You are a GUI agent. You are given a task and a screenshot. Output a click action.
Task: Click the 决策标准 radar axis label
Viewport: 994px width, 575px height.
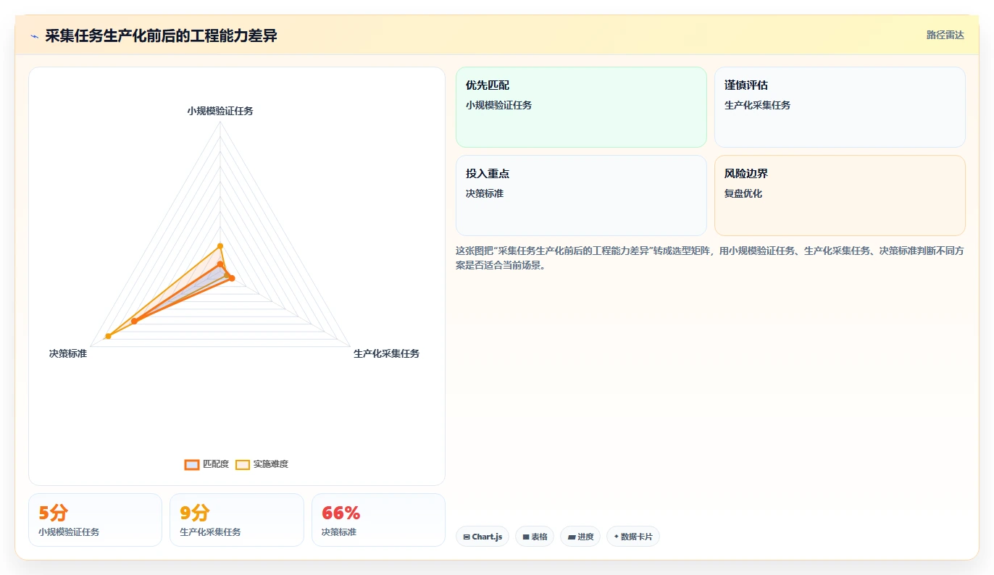pyautogui.click(x=68, y=353)
